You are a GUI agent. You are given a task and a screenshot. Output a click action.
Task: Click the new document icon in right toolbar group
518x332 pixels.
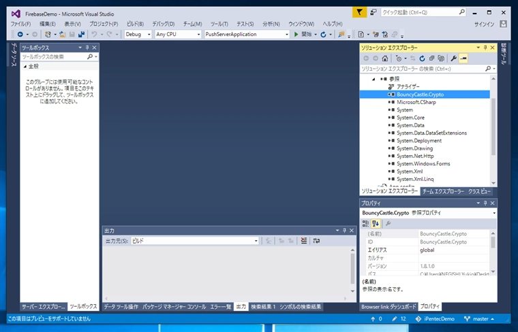click(361, 34)
